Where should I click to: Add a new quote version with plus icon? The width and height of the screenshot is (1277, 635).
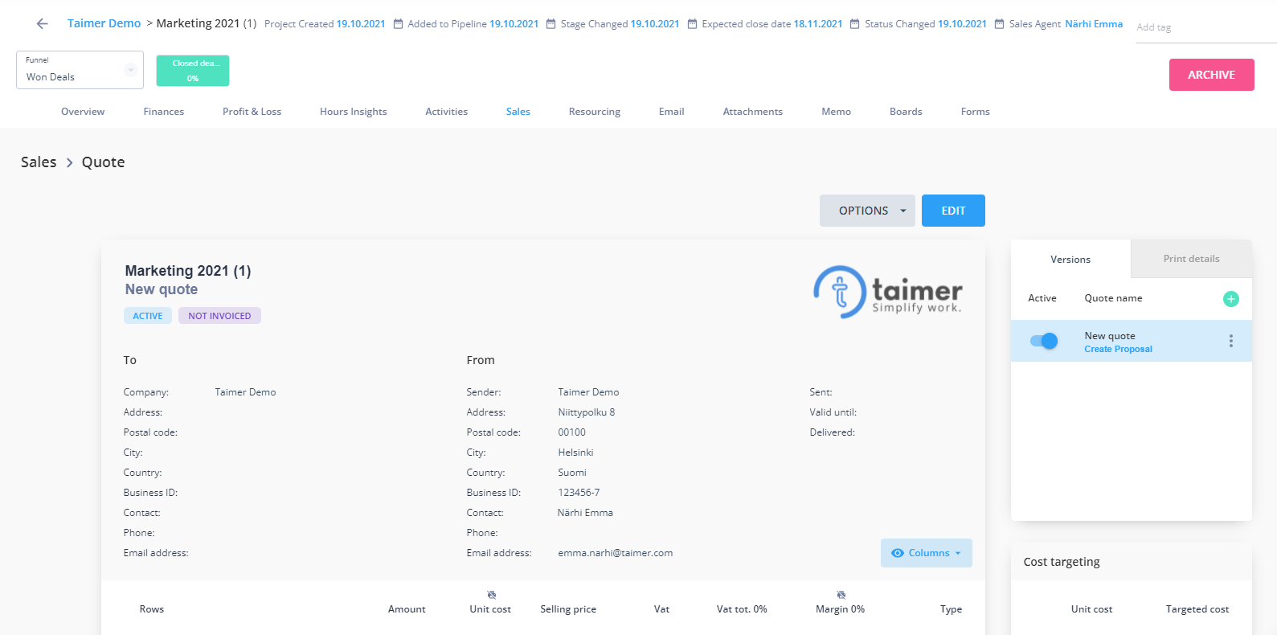1230,299
